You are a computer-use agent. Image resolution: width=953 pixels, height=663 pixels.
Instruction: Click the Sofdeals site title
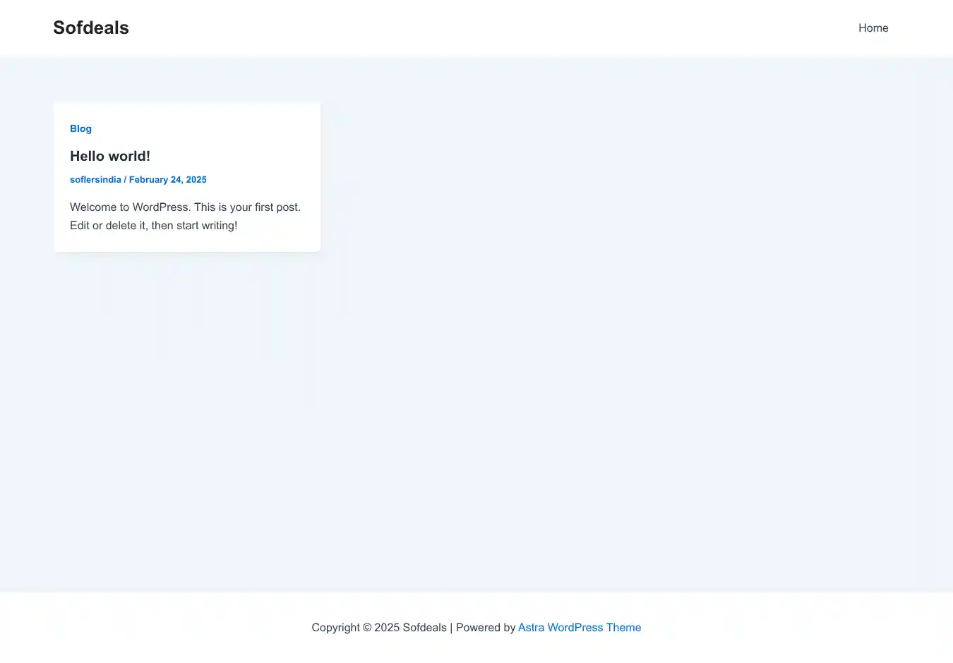(x=91, y=28)
